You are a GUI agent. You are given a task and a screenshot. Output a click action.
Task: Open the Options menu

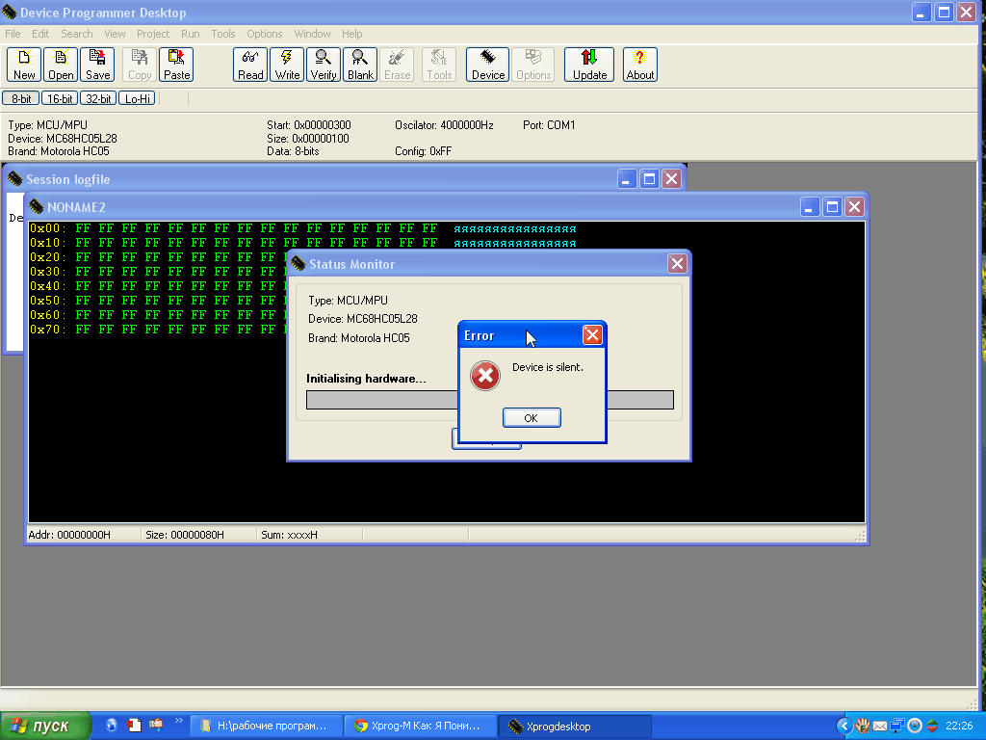click(x=264, y=34)
